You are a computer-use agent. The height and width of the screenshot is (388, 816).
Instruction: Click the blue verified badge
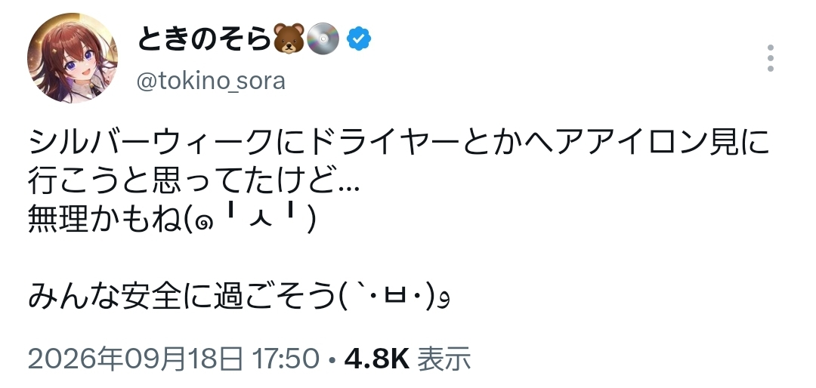point(359,39)
